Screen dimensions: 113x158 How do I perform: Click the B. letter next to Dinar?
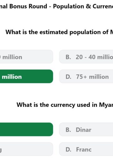[68, 130]
